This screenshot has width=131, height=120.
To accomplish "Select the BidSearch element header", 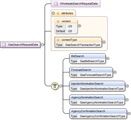I will pos(87,56).
